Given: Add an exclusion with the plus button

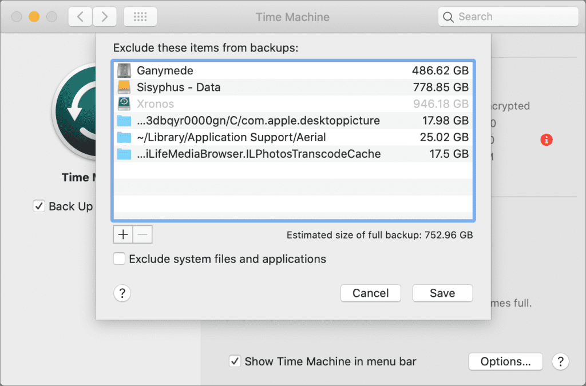Looking at the screenshot, I should point(123,234).
